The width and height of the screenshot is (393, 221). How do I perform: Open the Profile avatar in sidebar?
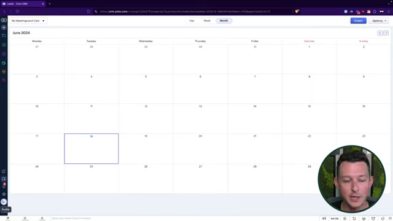click(x=4, y=202)
